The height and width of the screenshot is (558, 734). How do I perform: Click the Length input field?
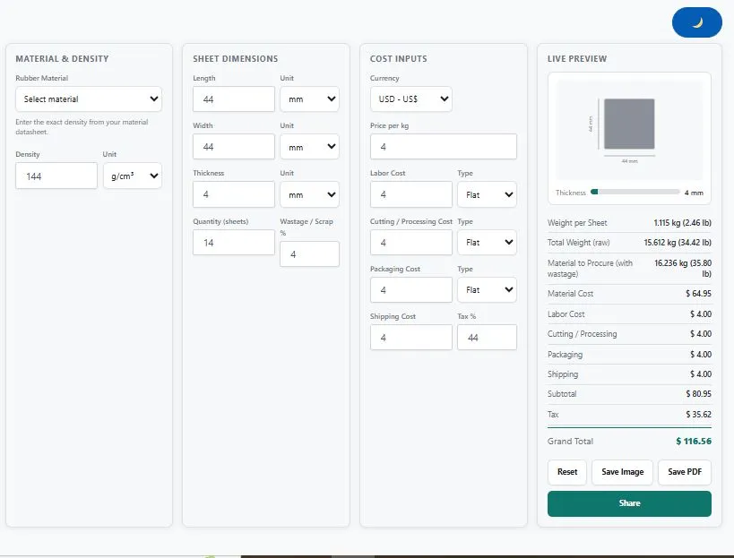234,99
